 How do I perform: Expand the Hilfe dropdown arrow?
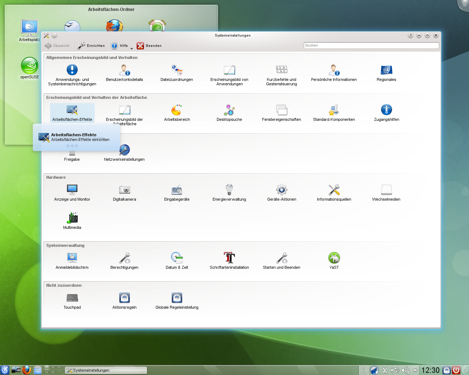point(132,48)
